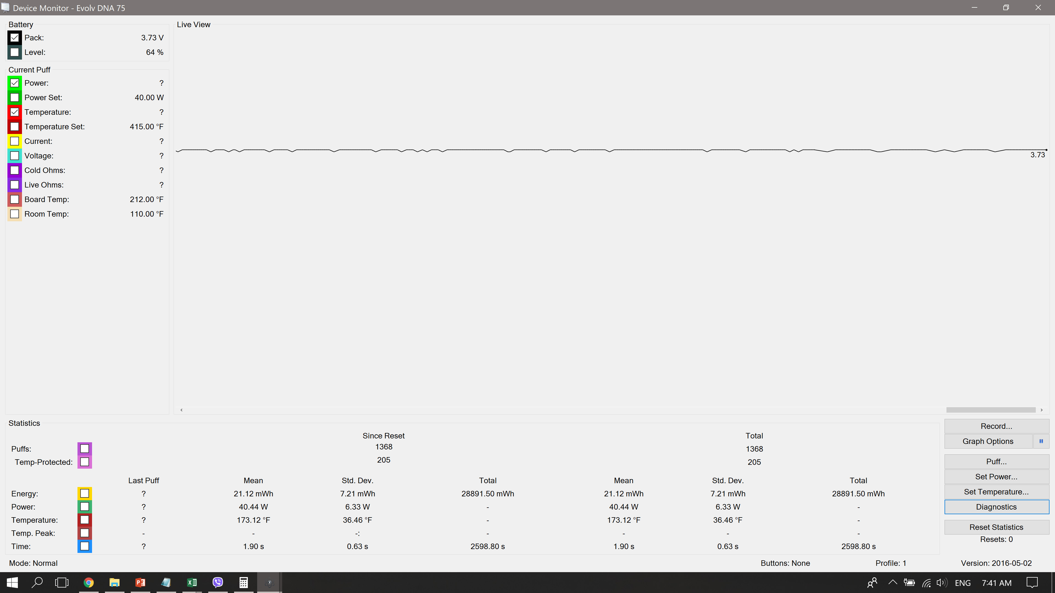Open the Set Temperature dialog
This screenshot has width=1055, height=593.
click(996, 491)
